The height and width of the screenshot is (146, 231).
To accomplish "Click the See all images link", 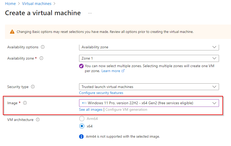I will (x=91, y=110).
